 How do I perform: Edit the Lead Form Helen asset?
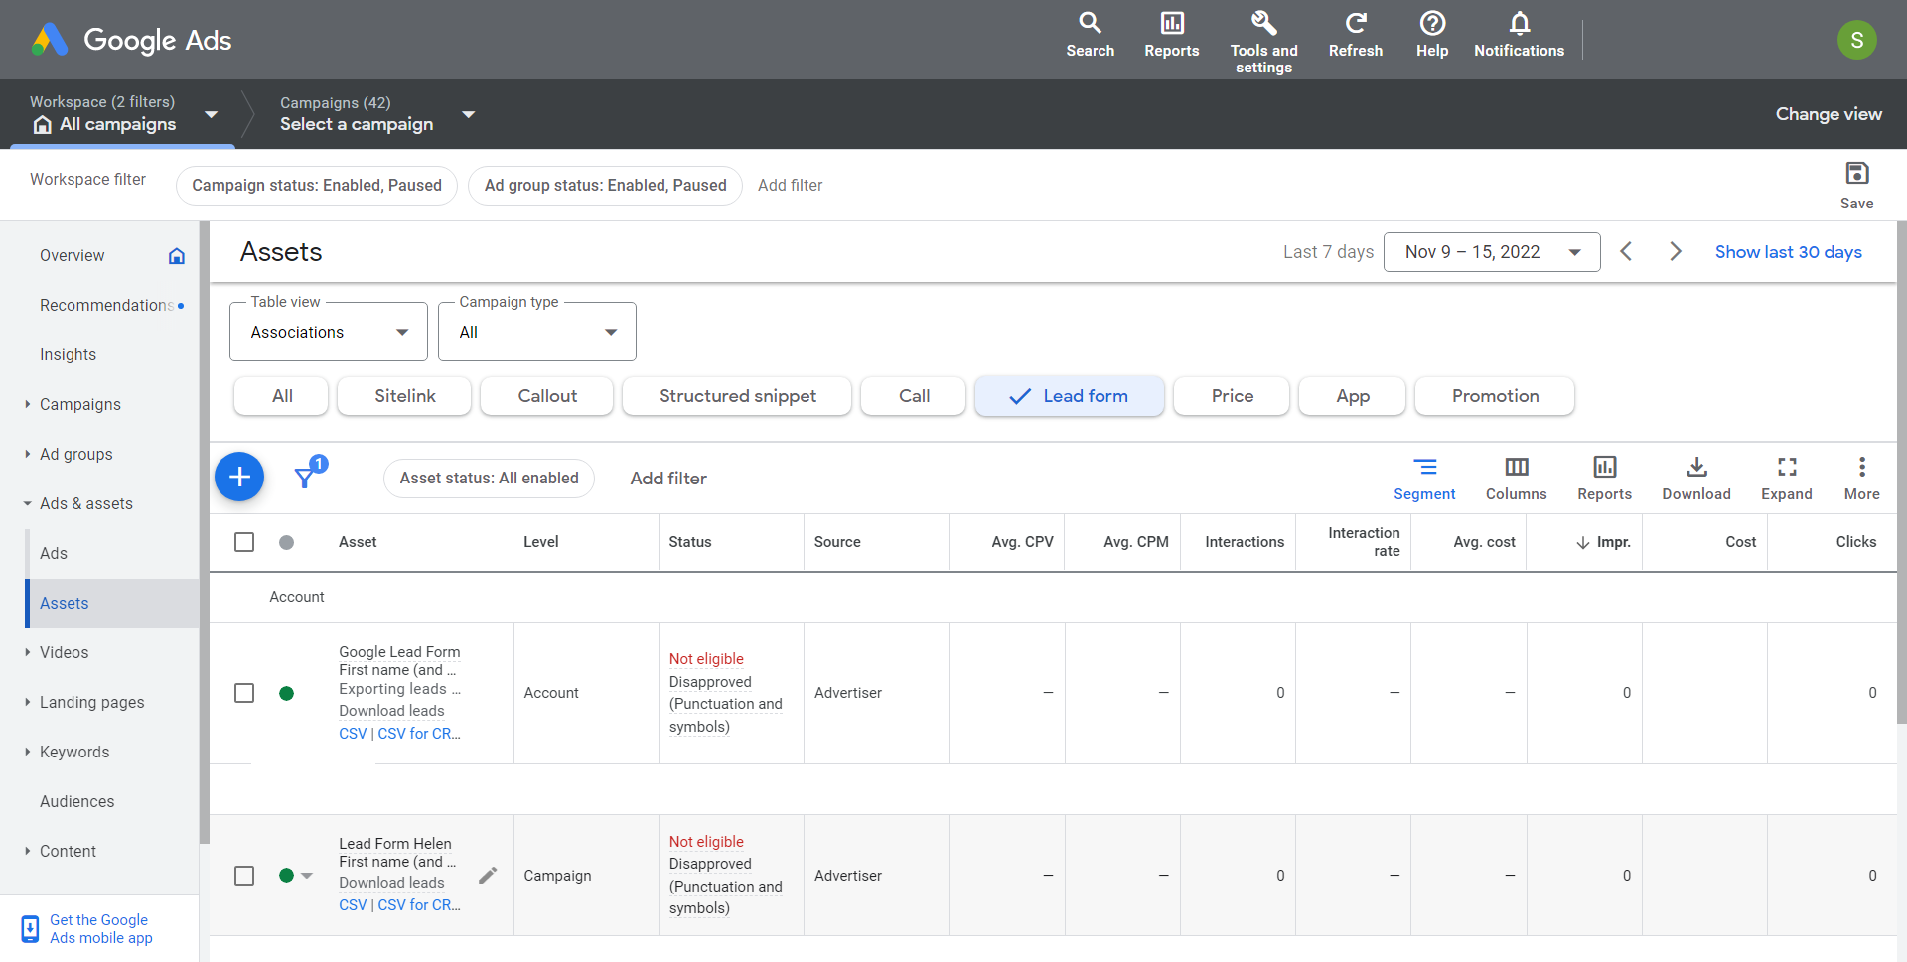click(x=488, y=875)
